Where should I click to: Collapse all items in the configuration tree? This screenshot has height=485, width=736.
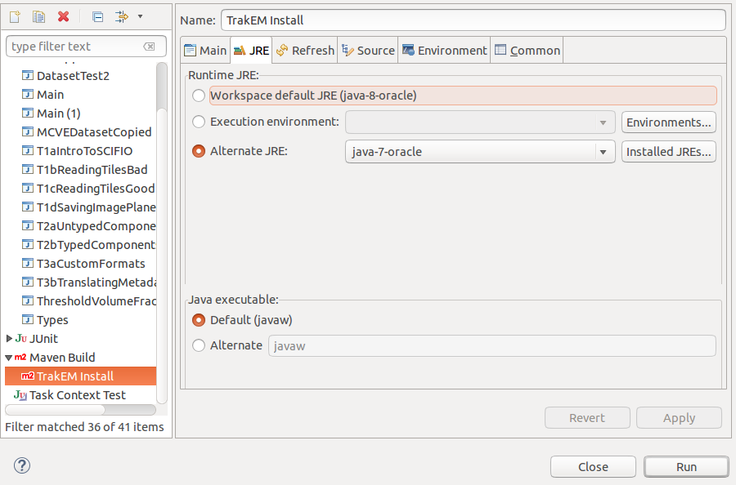click(98, 16)
